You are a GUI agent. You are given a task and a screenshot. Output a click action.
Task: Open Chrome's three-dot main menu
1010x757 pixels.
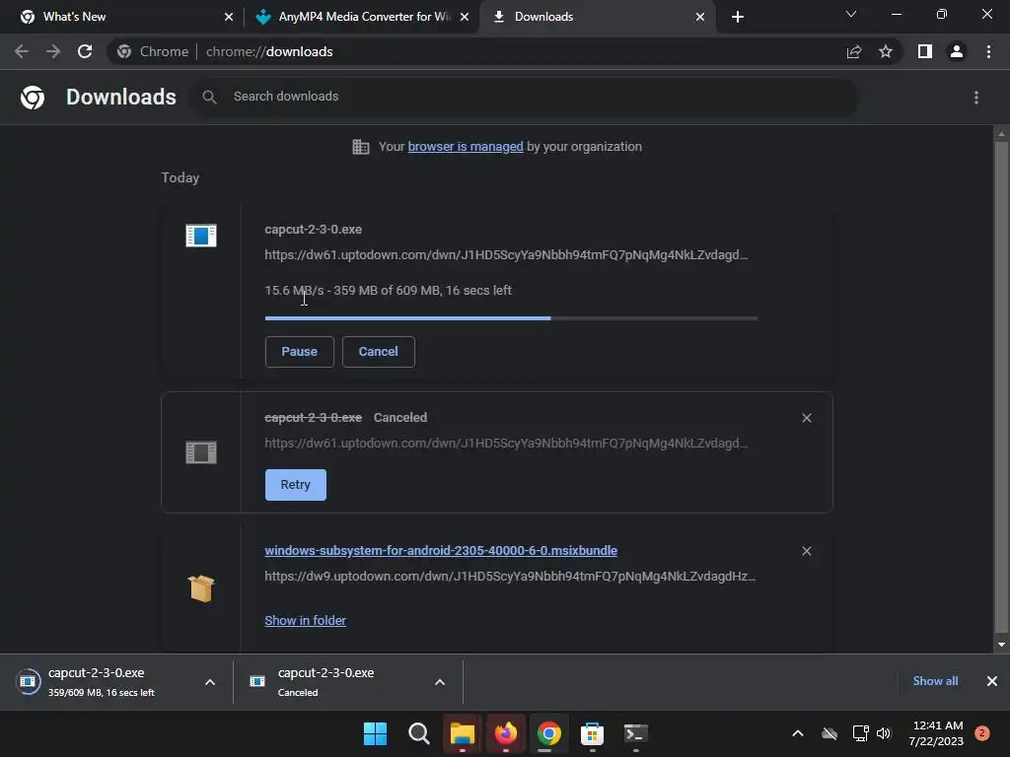click(988, 51)
